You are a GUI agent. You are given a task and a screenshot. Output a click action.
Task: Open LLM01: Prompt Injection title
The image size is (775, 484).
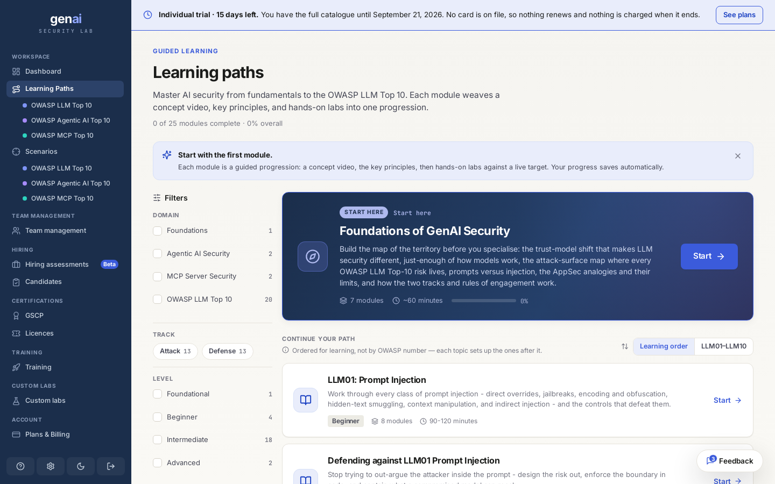point(377,380)
